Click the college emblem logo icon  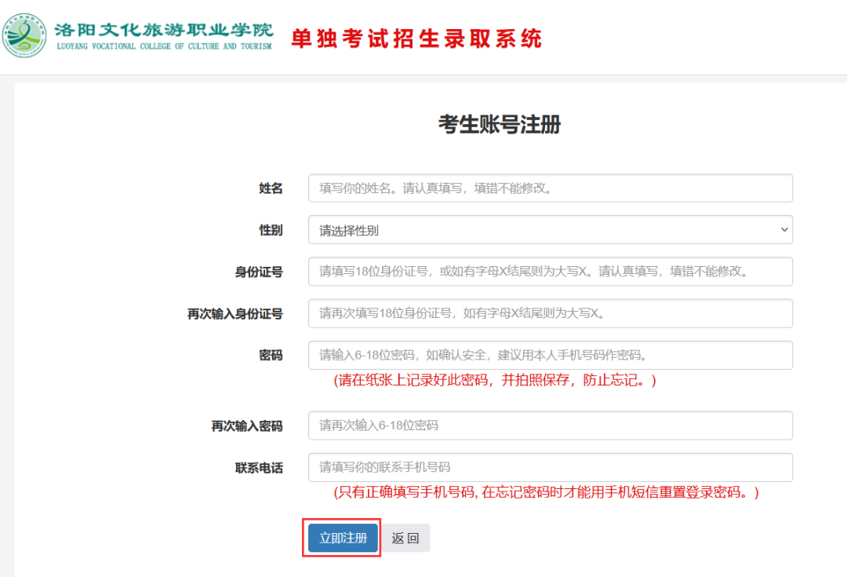click(24, 36)
